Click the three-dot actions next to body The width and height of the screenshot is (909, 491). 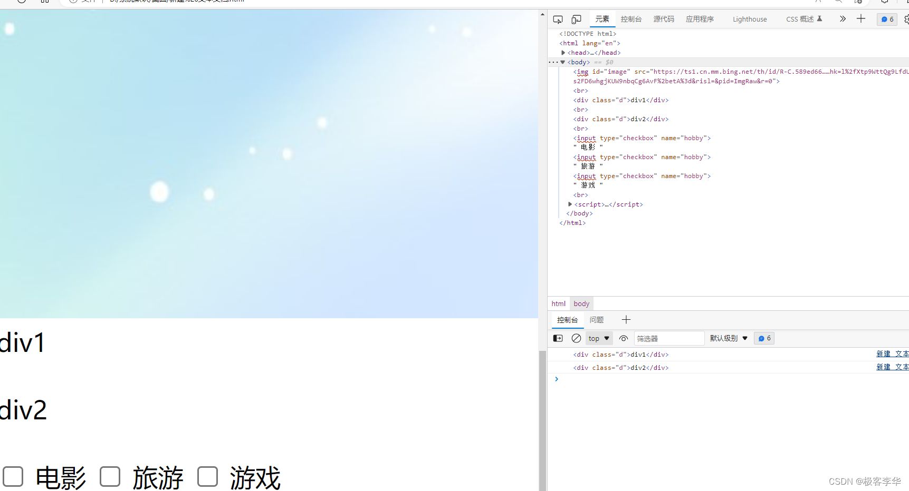point(552,62)
